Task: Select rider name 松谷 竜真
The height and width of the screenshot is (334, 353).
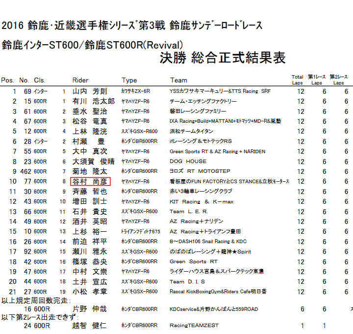Action: 90,121
